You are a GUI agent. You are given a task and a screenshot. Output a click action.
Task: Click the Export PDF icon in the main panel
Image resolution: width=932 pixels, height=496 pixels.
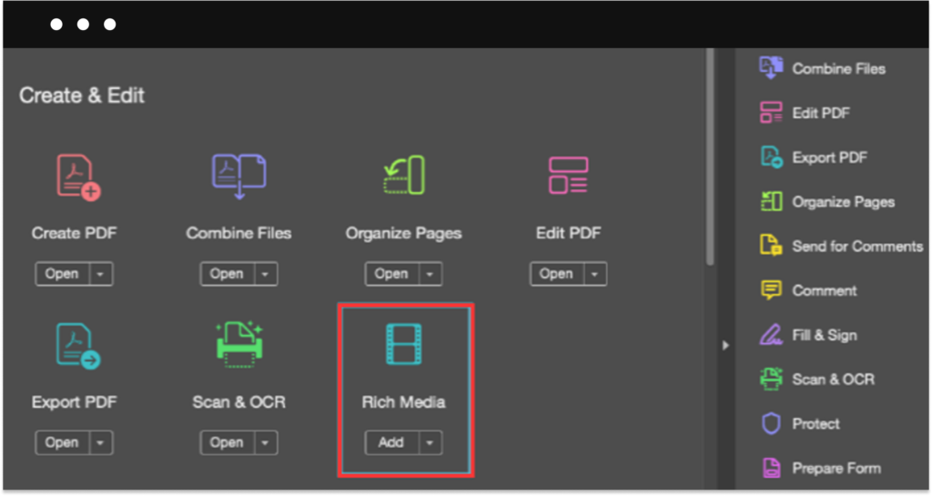pyautogui.click(x=77, y=346)
